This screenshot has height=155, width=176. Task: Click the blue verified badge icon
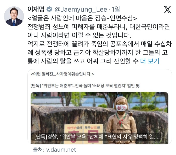[49, 9]
